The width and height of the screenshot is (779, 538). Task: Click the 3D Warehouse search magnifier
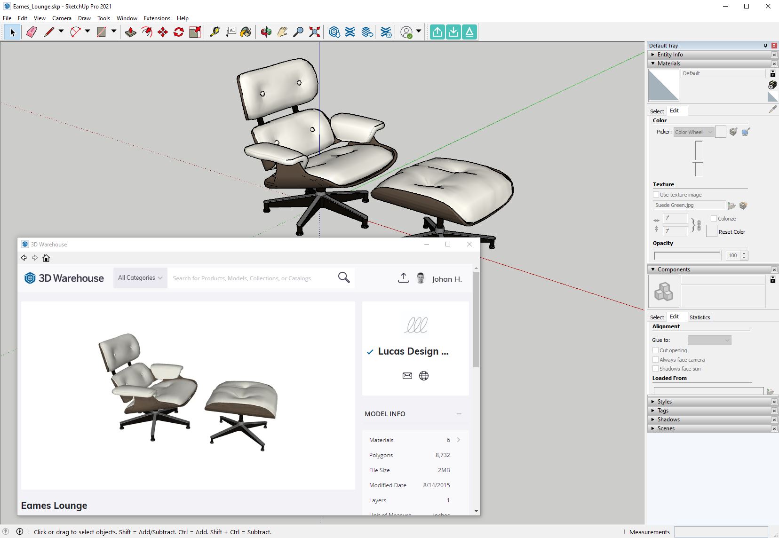coord(344,277)
